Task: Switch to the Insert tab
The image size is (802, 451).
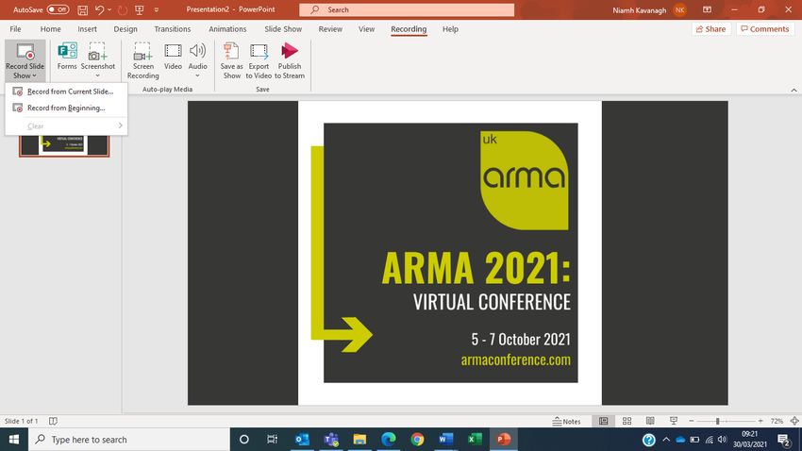Action: [x=87, y=29]
